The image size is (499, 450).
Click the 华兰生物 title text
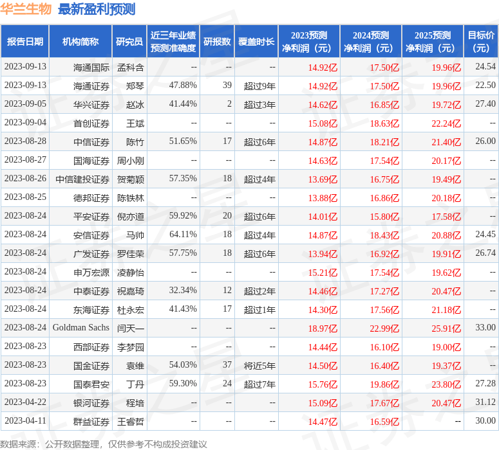click(x=26, y=9)
